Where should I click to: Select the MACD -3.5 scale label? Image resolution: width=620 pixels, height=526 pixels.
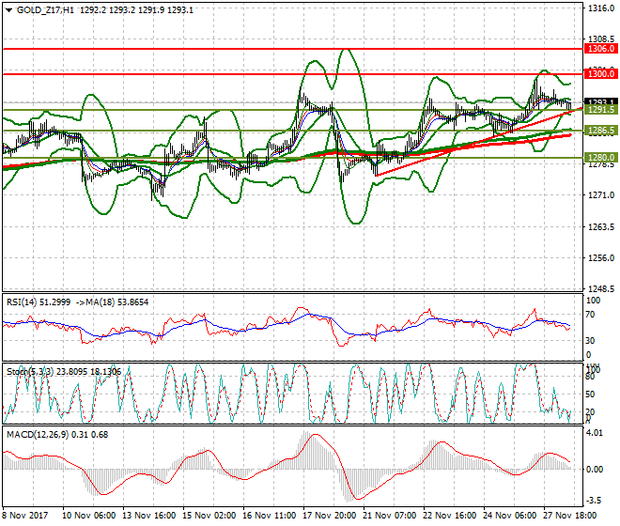pos(595,501)
